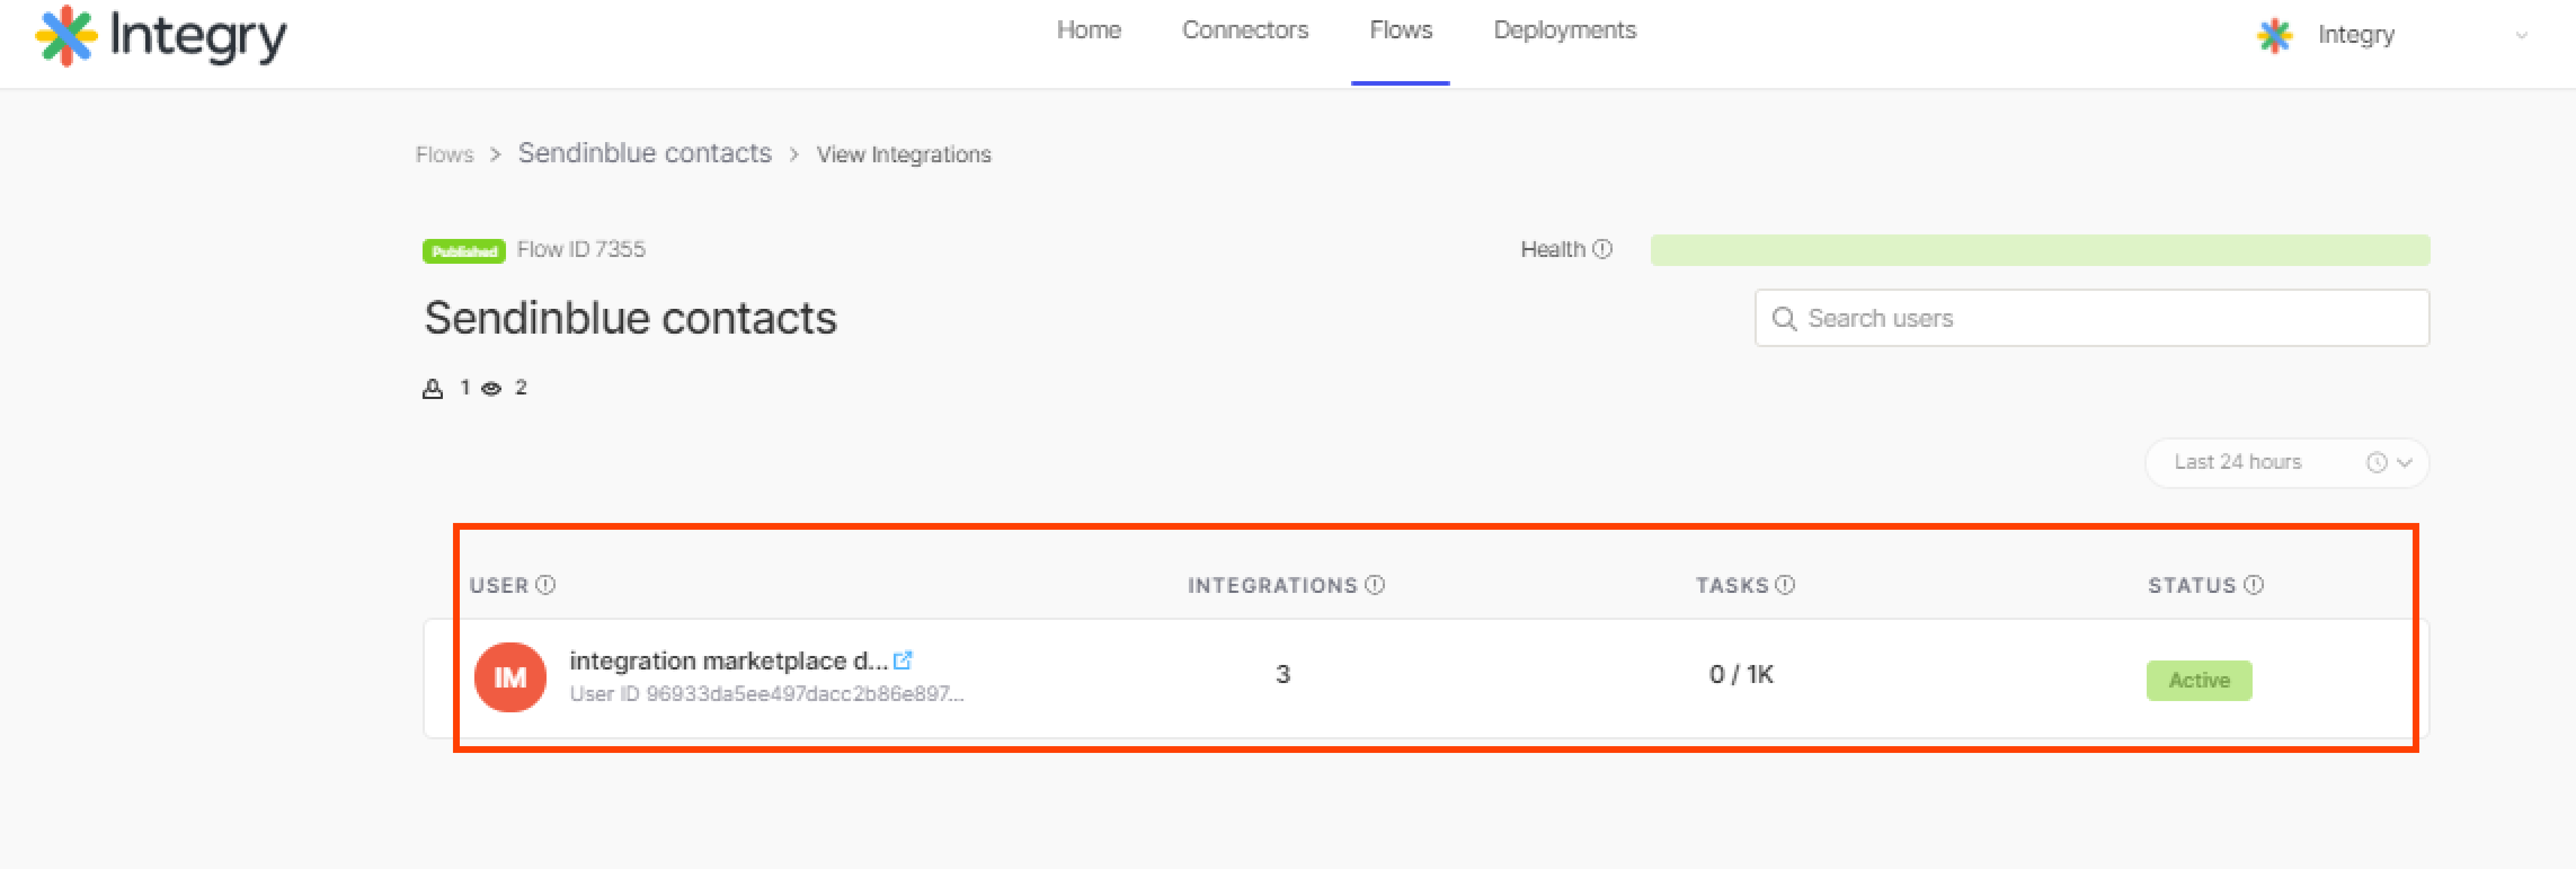The width and height of the screenshot is (2576, 869).
Task: Open Sendinblue contacts breadcrumb link
Action: [644, 153]
